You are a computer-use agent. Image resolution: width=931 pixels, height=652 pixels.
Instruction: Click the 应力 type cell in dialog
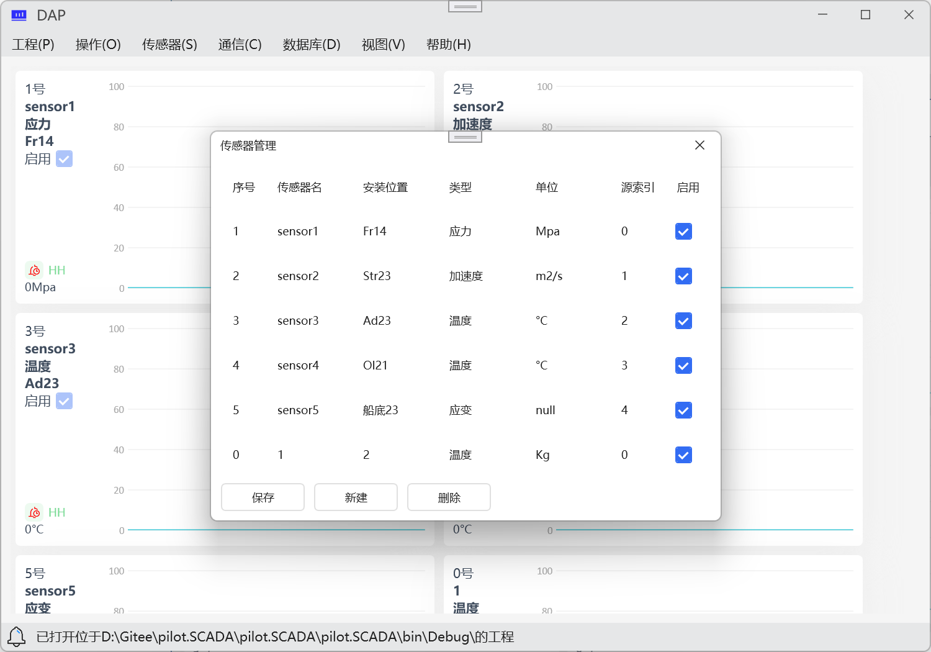[x=461, y=232]
